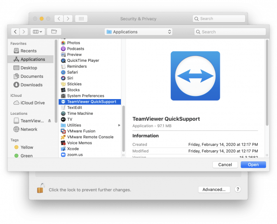Click the 'Application - 97.1 MB' text
The width and height of the screenshot is (277, 224).
(x=152, y=126)
